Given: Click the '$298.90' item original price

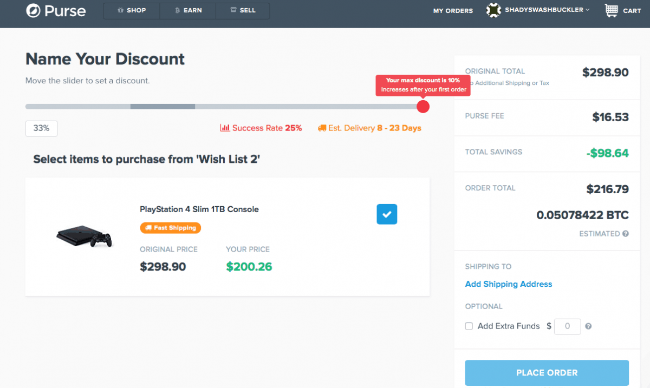Looking at the screenshot, I should click(x=163, y=266).
